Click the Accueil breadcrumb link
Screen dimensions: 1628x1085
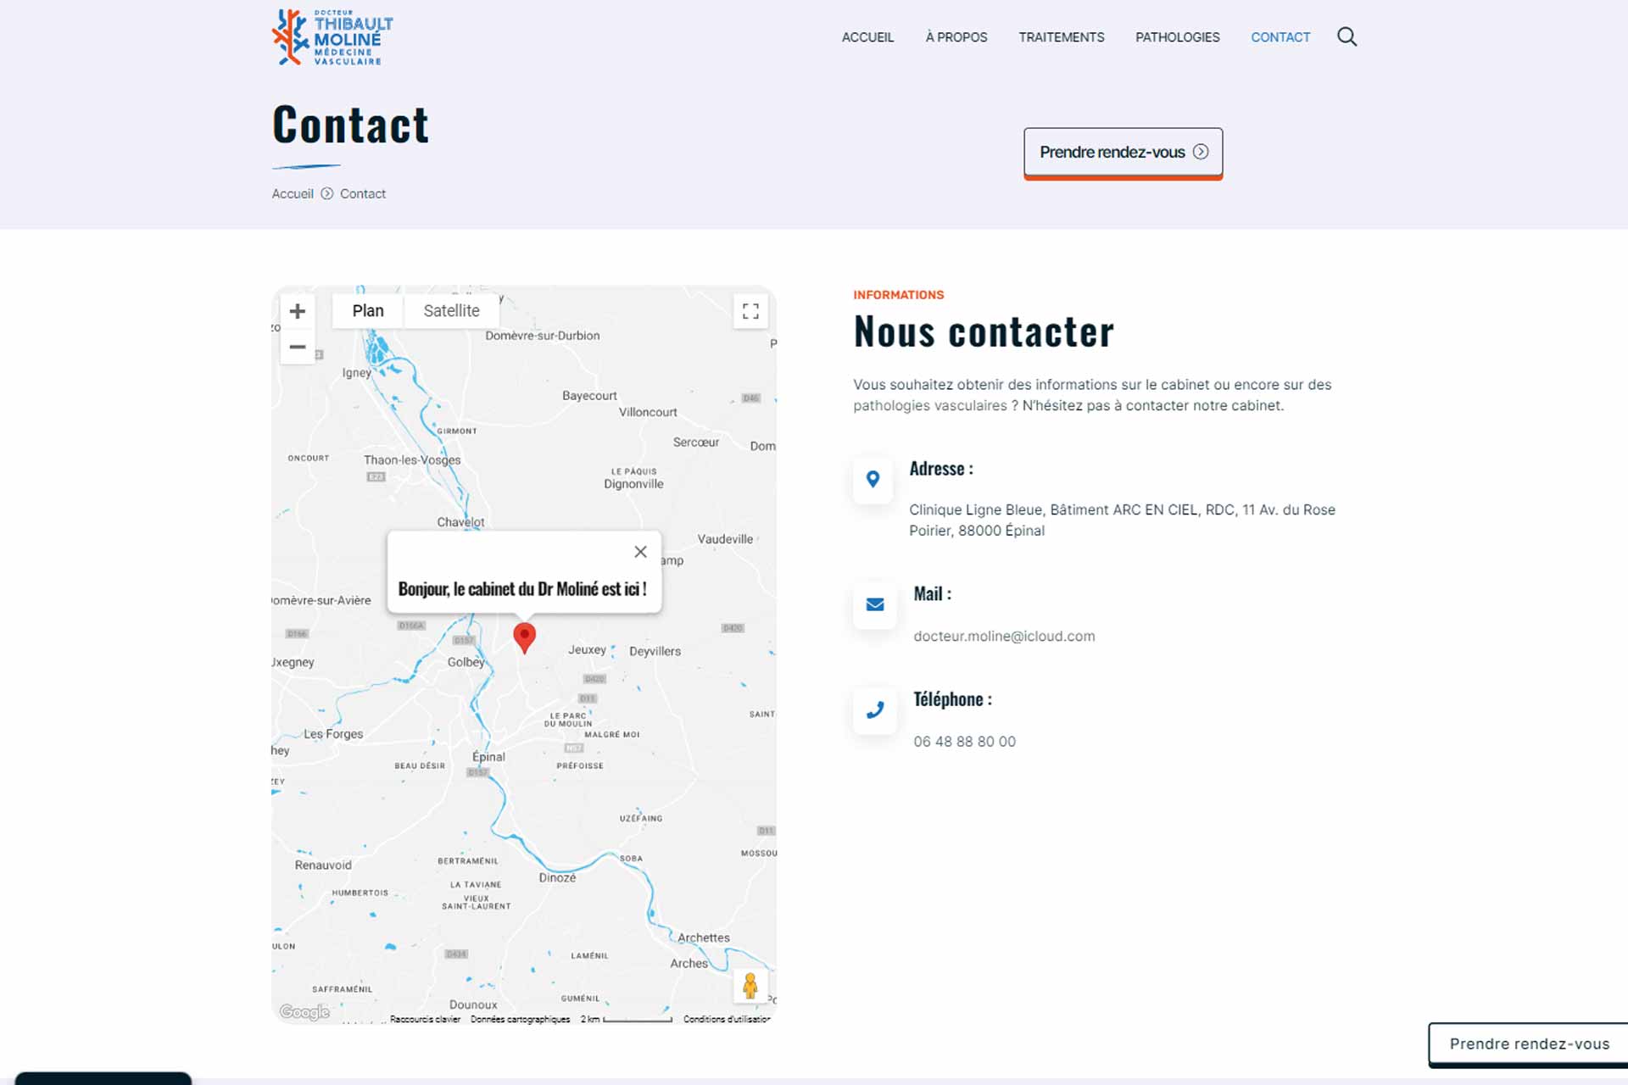coord(293,194)
